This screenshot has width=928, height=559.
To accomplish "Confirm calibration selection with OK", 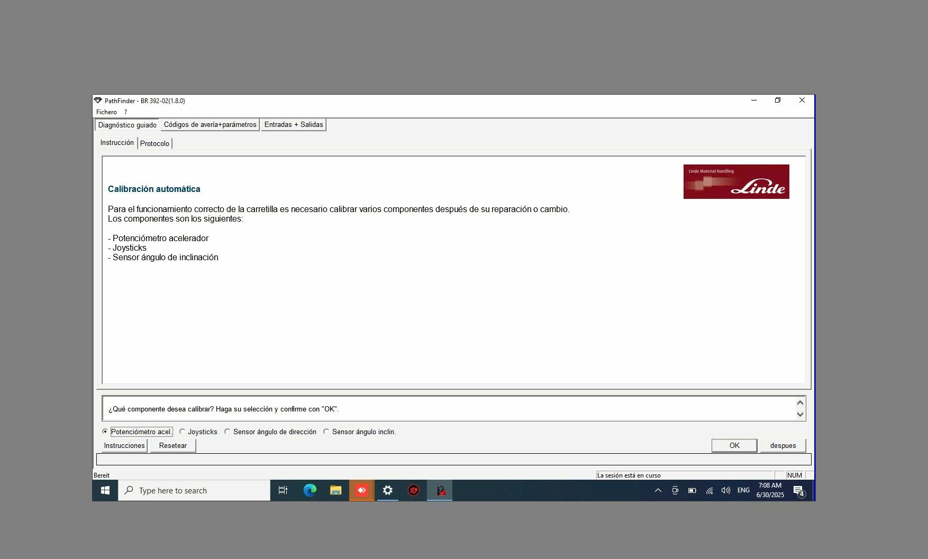I will tap(734, 445).
